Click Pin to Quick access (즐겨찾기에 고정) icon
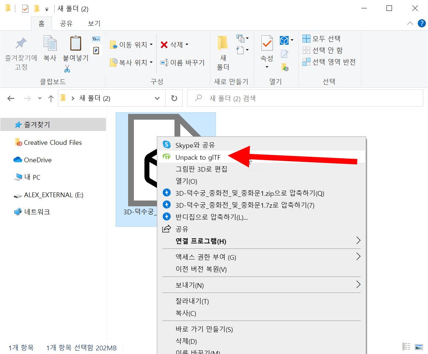This screenshot has height=354, width=428. coord(21,43)
